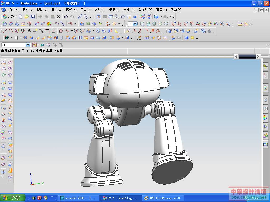The width and height of the screenshot is (270, 202).
Task: Click the Delete X icon
Action: tap(59, 17)
